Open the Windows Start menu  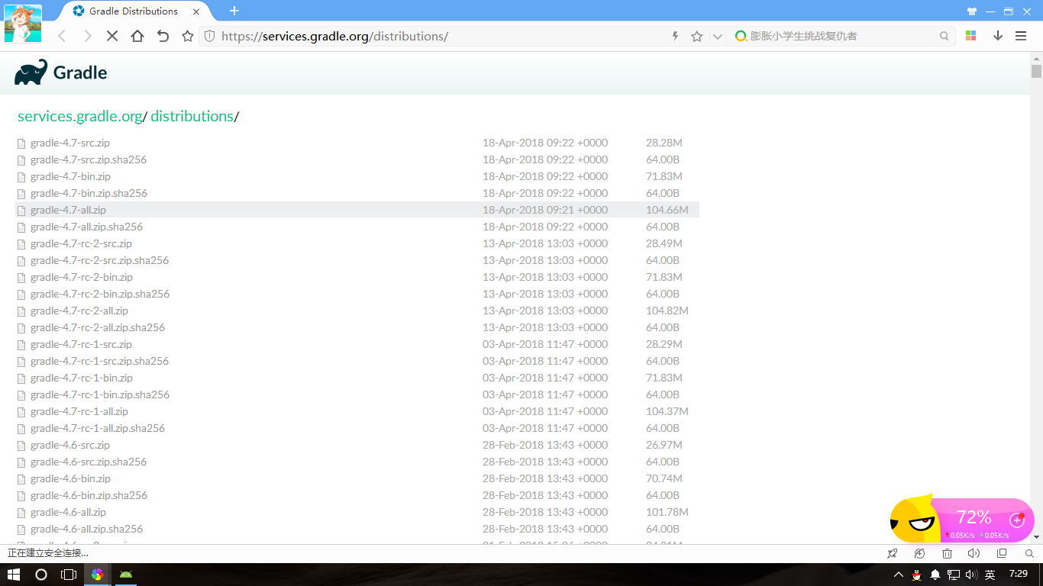pyautogui.click(x=14, y=575)
